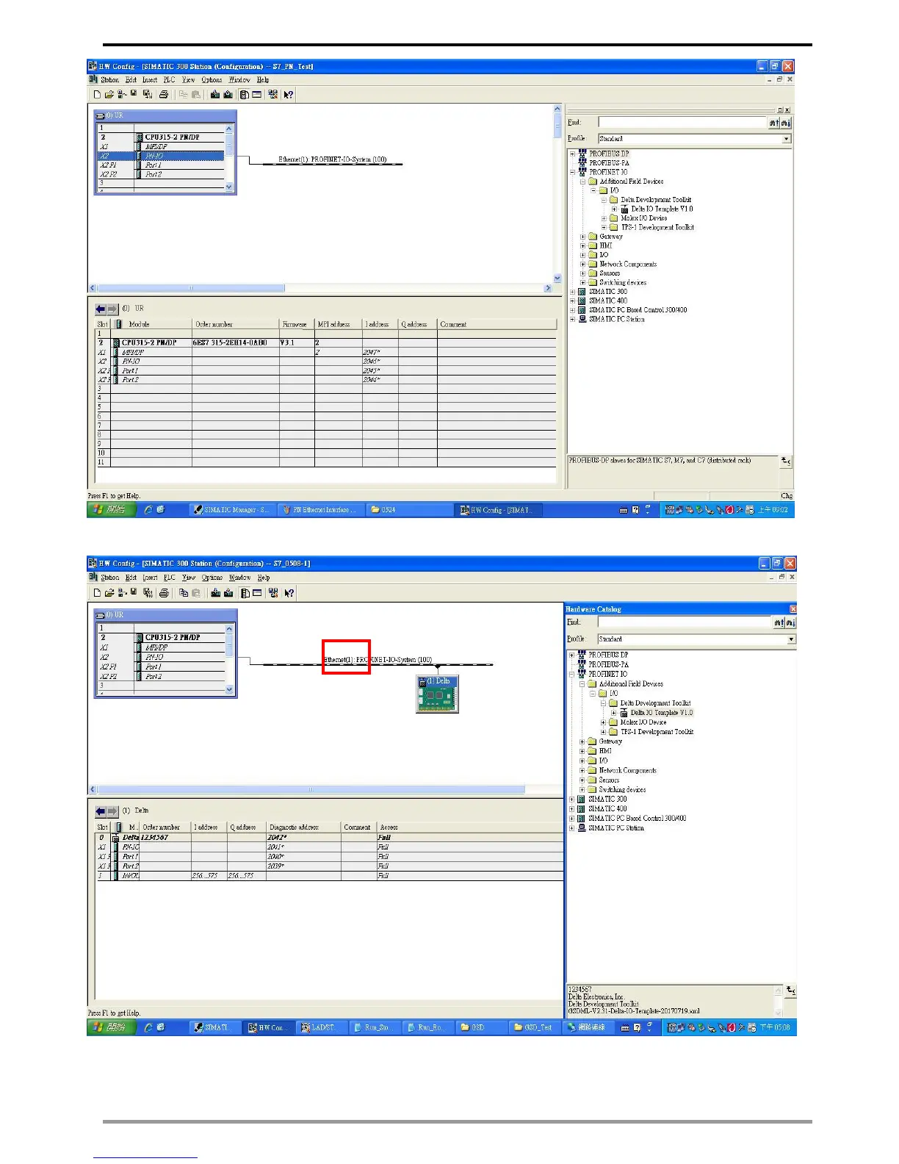Expand Molex I/O Device in Hardware Catalog

click(604, 722)
